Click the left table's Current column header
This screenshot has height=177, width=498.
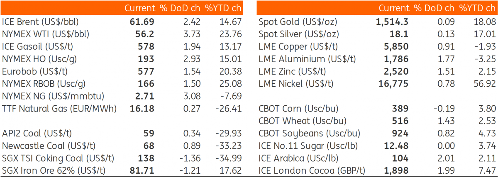tap(139, 8)
